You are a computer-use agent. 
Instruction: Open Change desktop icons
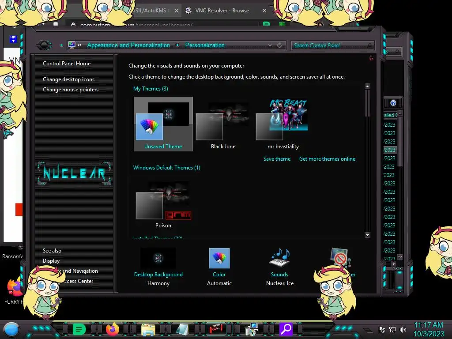pos(68,79)
